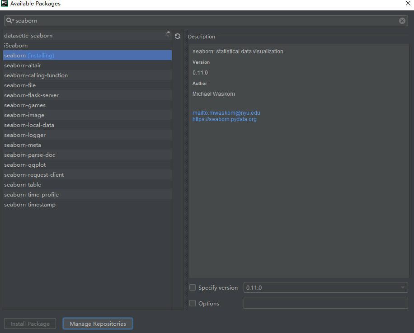Click the seaborn: statistical data visualization heading
The image size is (414, 333).
tap(238, 51)
